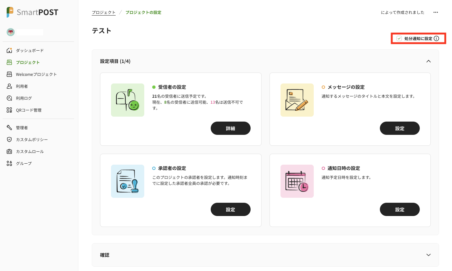452x271 pixels.
Task: Click the calendar thumbnail for 通知日時の設定
Action: (x=297, y=181)
